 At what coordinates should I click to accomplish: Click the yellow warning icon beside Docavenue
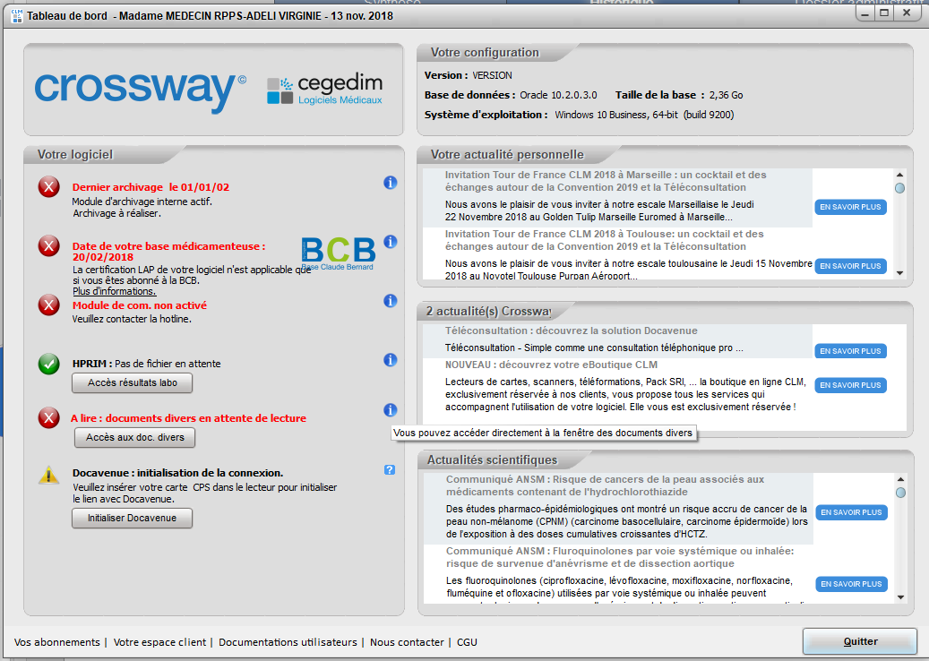point(48,475)
